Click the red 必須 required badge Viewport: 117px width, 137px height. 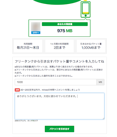click(17, 90)
